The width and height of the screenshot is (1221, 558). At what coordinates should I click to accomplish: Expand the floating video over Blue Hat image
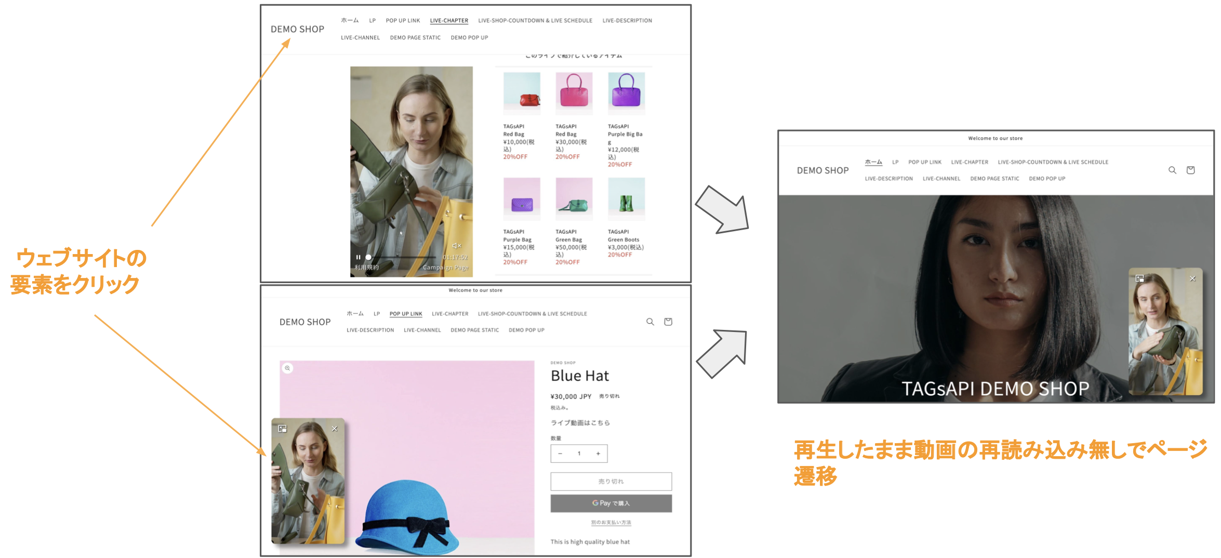click(x=282, y=429)
